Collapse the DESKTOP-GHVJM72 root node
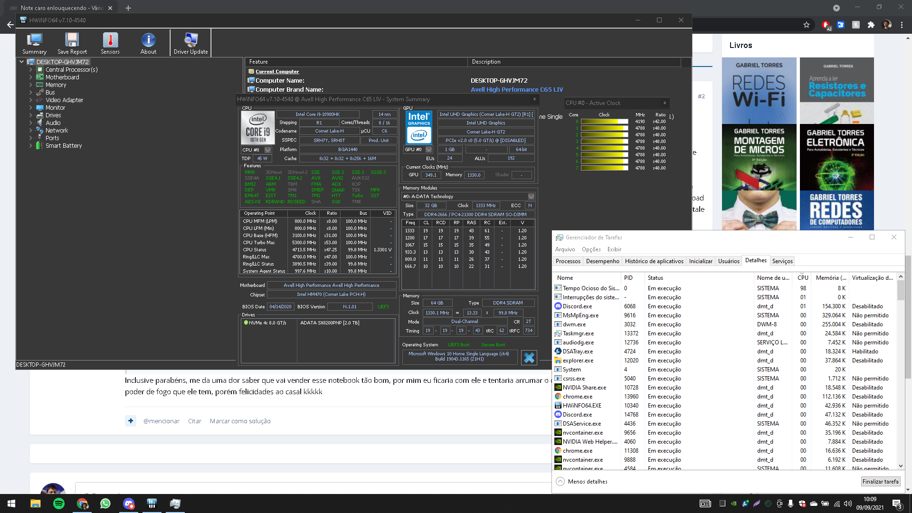912x513 pixels. [21, 62]
